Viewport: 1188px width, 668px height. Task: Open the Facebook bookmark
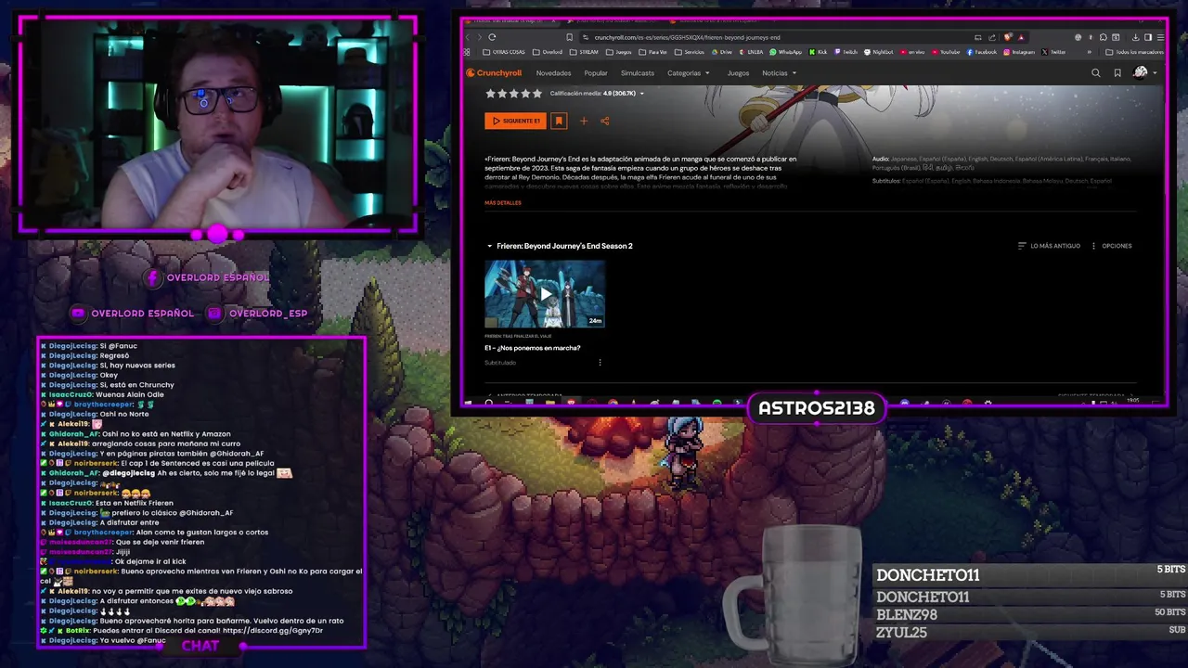point(982,52)
